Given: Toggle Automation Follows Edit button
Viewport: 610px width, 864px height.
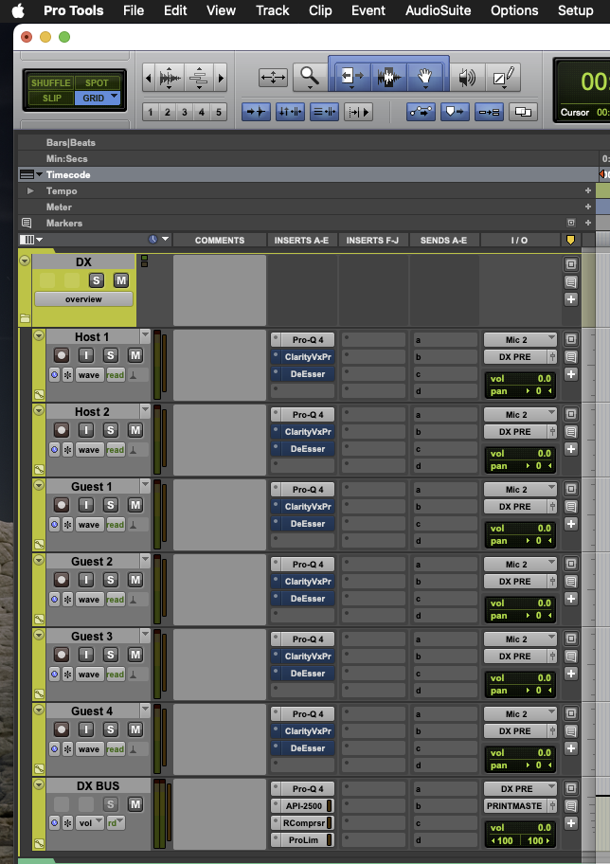Looking at the screenshot, I should 421,112.
